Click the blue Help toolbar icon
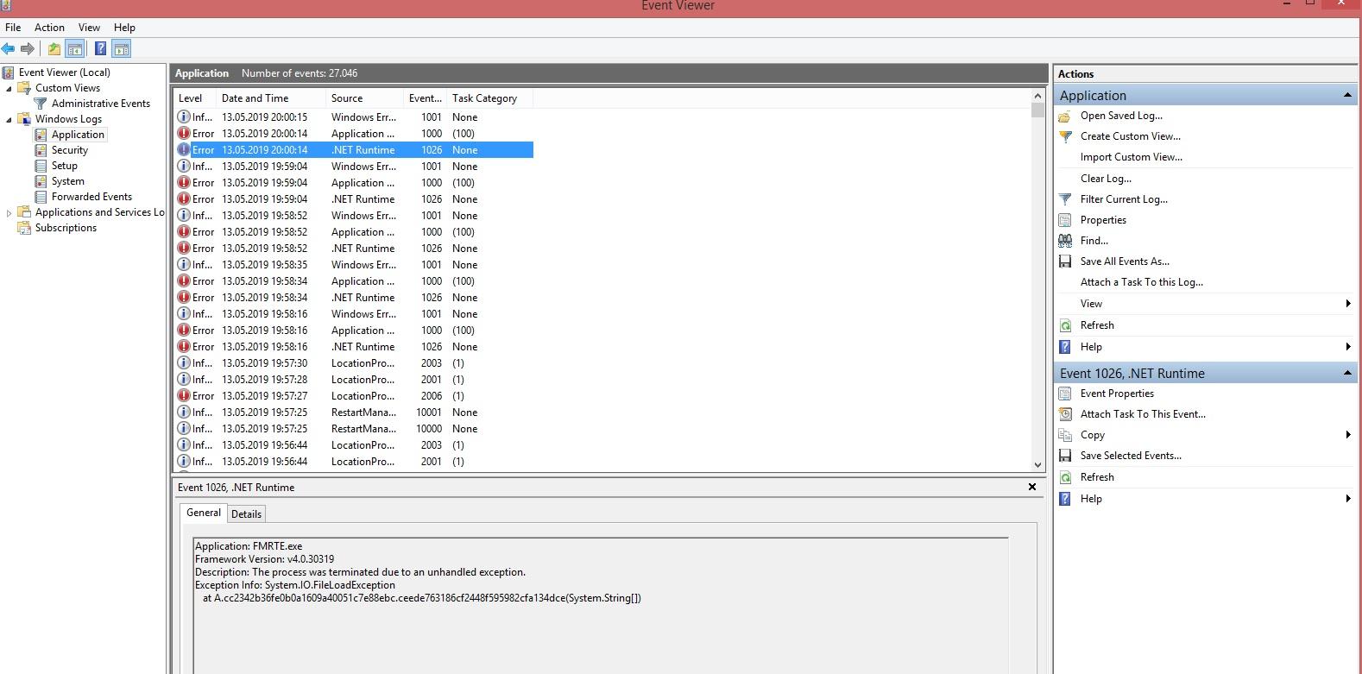Viewport: 1362px width, 674px height. click(101, 49)
